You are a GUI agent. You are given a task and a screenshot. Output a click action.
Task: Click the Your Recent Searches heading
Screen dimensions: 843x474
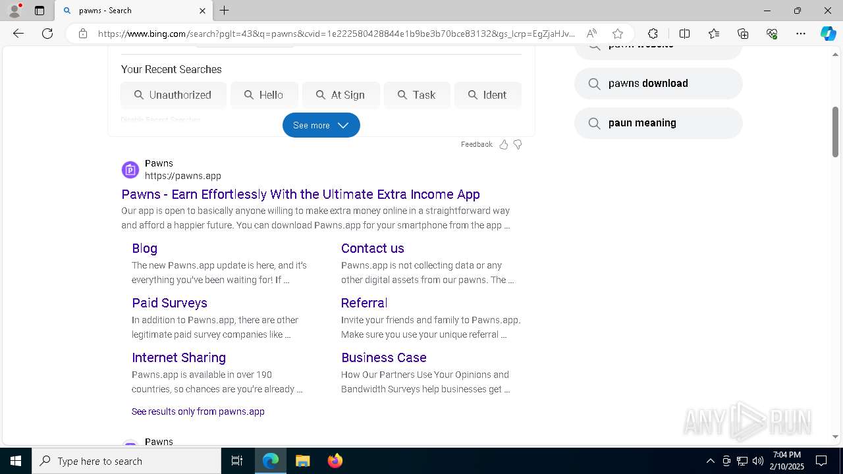171,69
